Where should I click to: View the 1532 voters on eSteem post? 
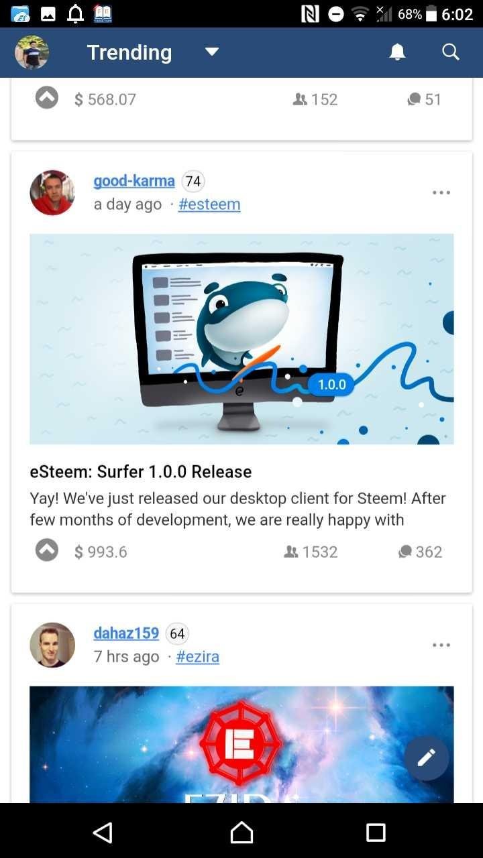tap(311, 552)
